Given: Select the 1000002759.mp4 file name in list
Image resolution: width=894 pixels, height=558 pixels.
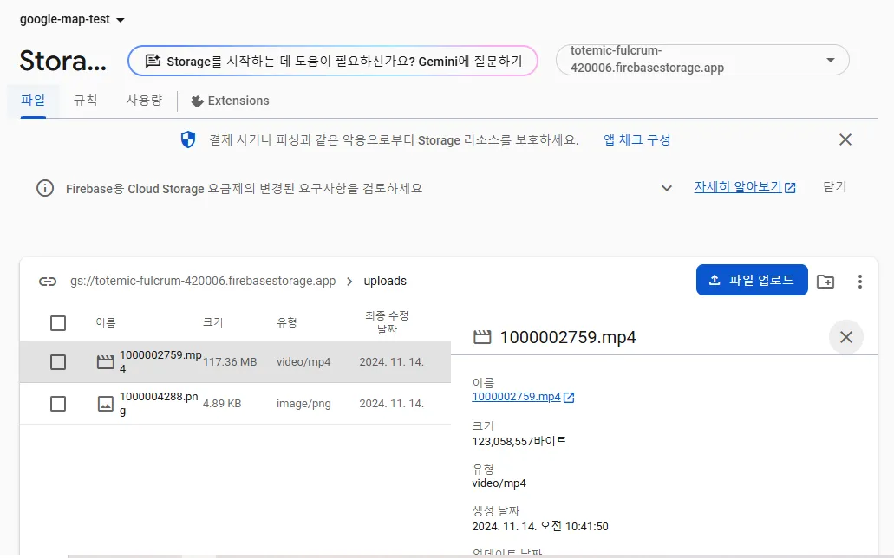Looking at the screenshot, I should click(160, 361).
